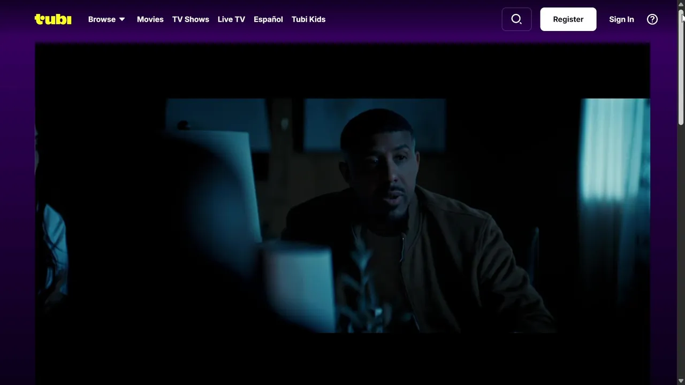This screenshot has height=385, width=685.
Task: Go to Movies section
Action: point(150,19)
